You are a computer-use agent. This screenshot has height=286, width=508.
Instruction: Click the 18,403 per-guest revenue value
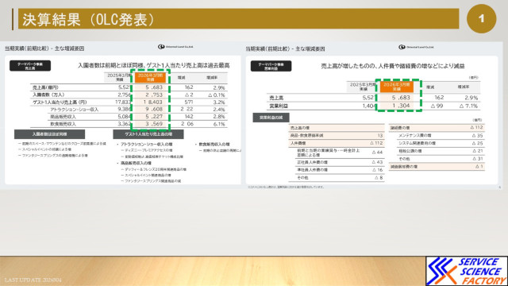(153, 102)
